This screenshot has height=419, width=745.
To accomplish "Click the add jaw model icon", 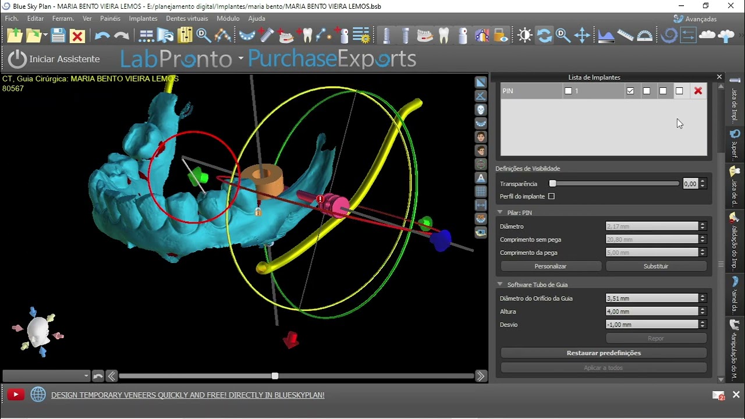I will (286, 36).
